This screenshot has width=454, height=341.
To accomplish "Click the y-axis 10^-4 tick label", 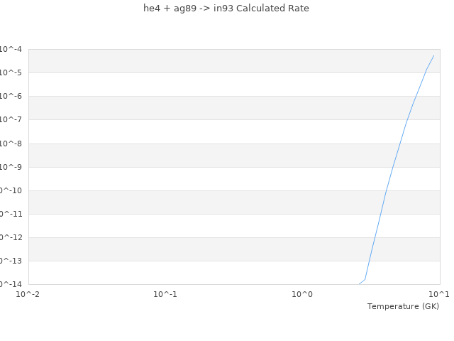I will [x=11, y=49].
